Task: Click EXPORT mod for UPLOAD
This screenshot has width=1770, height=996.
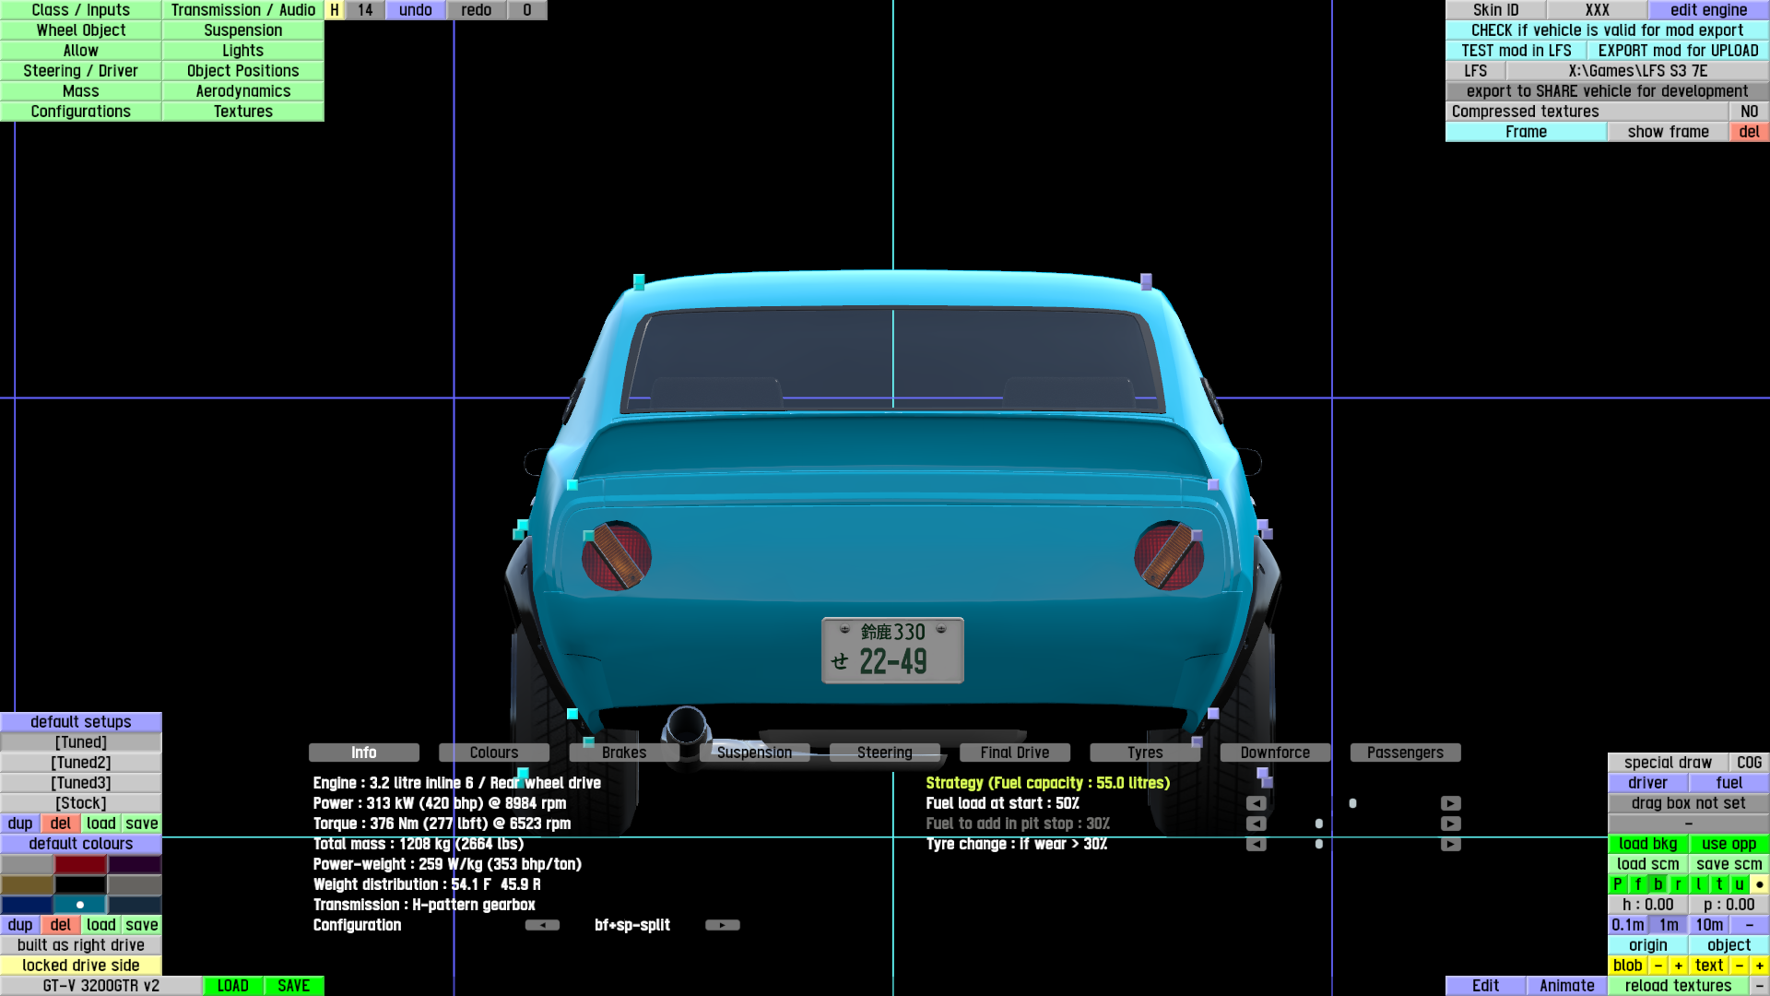Action: (1678, 51)
